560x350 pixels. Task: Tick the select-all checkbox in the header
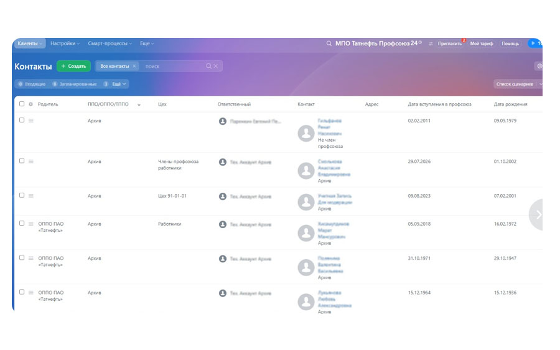[22, 104]
